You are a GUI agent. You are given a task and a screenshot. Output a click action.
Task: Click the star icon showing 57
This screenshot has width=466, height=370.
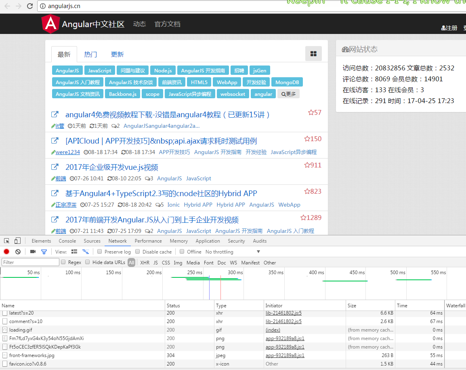tap(311, 112)
